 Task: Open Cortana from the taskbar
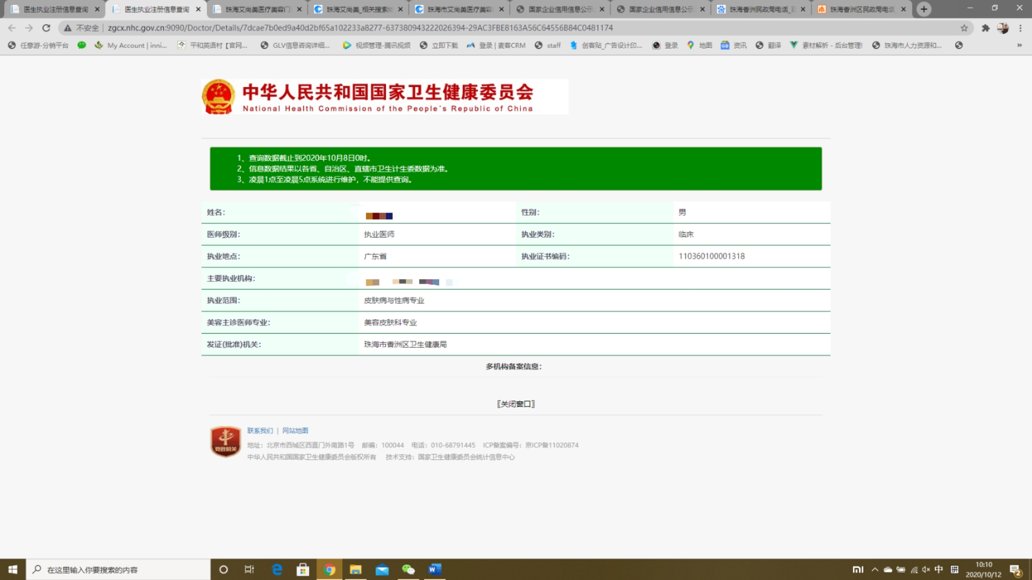[224, 569]
